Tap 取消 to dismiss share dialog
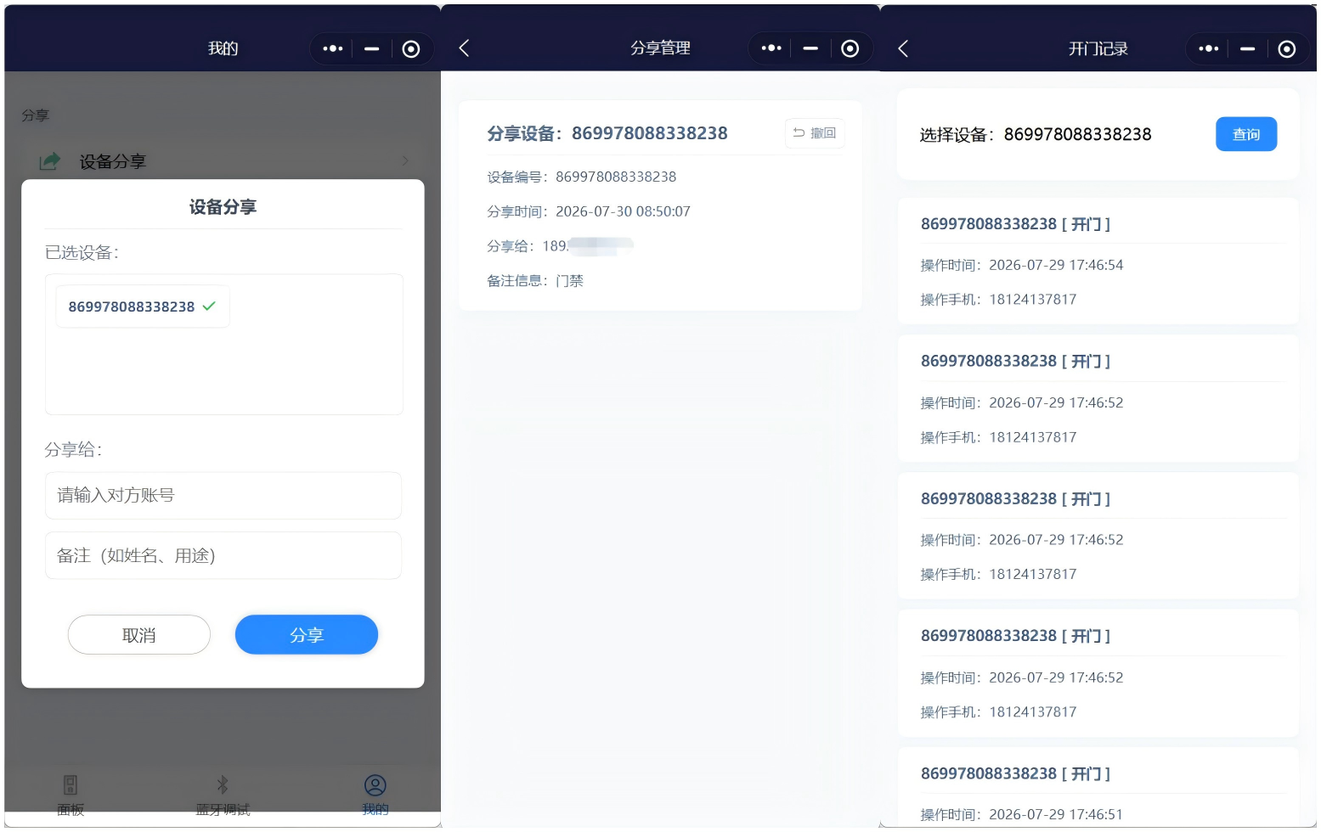The image size is (1321, 832). coord(139,635)
